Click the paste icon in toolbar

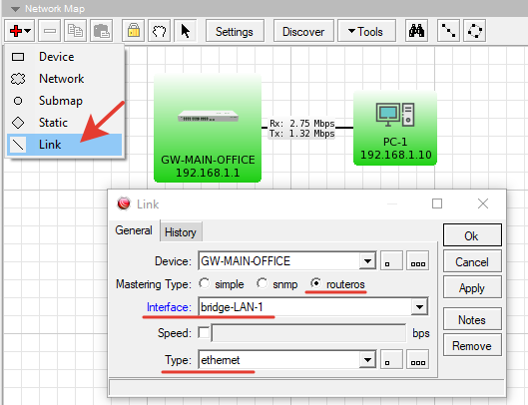click(101, 31)
